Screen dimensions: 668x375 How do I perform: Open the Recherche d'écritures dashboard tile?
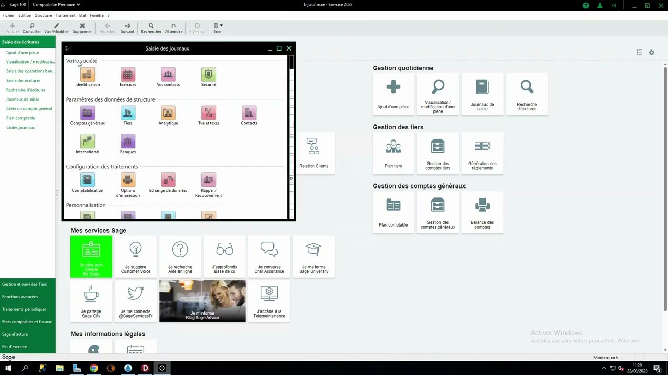527,94
